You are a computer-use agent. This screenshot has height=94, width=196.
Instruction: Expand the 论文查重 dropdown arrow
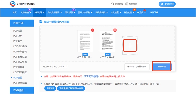pos(120,12)
